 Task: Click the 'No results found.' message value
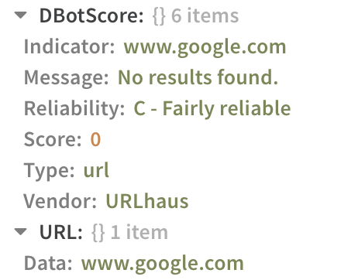point(198,77)
